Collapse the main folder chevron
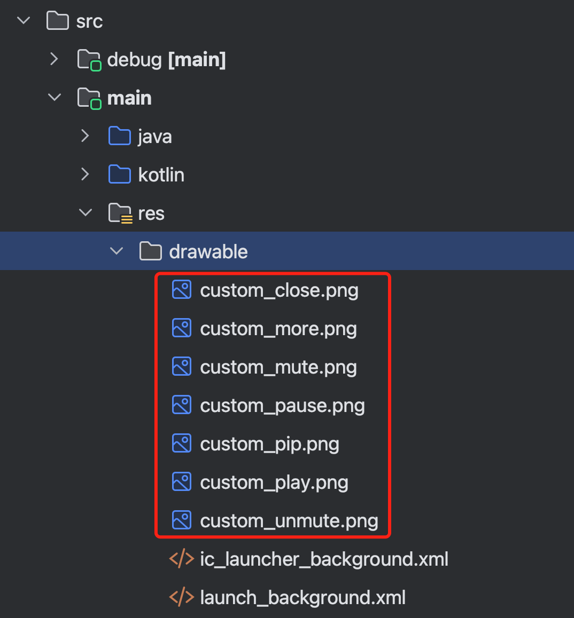574x618 pixels. [x=55, y=98]
